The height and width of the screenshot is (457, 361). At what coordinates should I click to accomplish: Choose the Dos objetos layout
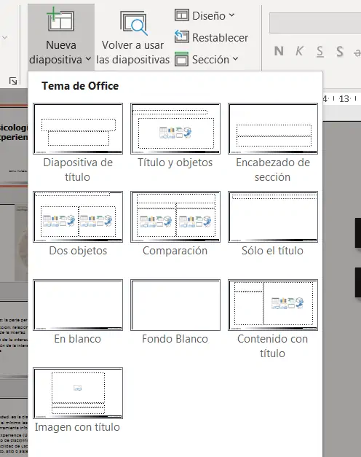click(78, 224)
